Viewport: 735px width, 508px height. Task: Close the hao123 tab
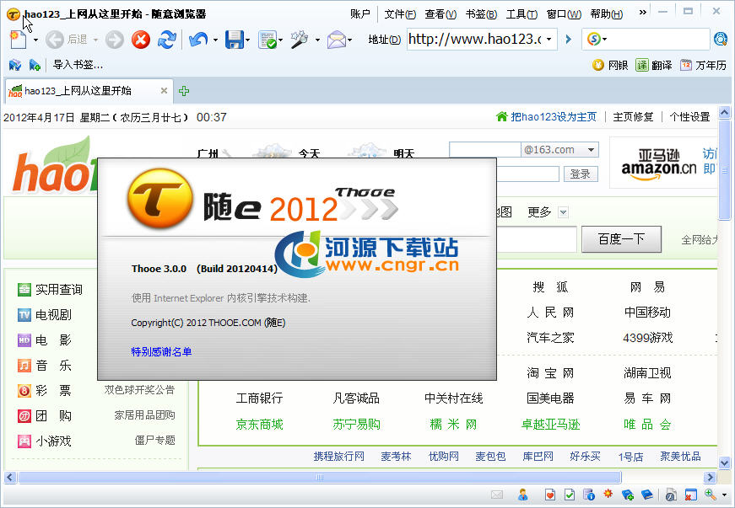pyautogui.click(x=164, y=91)
